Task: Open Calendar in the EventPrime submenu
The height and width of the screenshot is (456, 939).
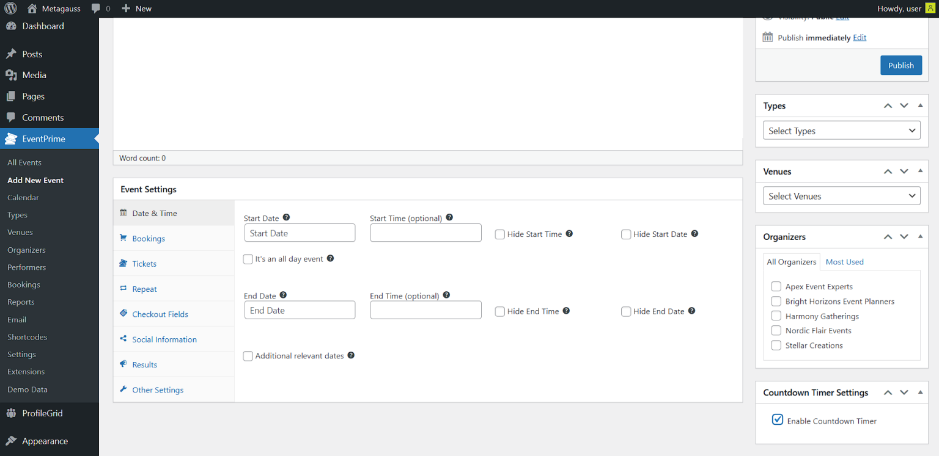Action: (23, 198)
